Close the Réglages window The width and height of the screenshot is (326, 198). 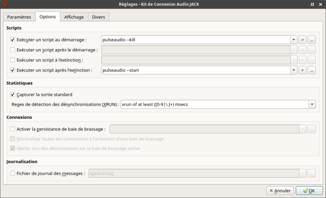(320, 4)
